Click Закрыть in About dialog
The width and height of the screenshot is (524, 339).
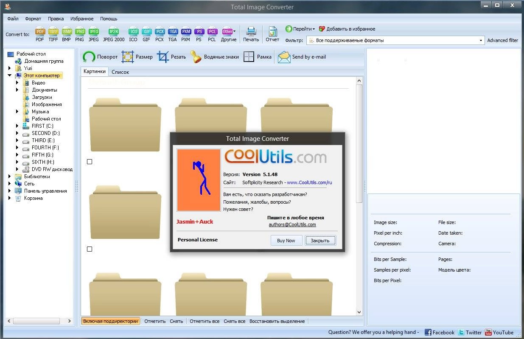(320, 241)
